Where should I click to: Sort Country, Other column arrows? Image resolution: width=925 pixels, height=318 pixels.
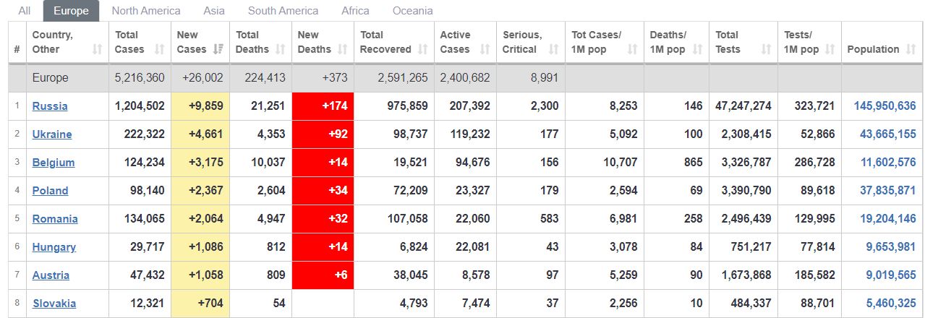(x=98, y=50)
